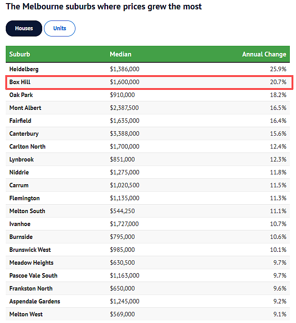Viewport: 296px width, 323px height.
Task: Click the Mont Albert $2,387,500 median
Action: pyautogui.click(x=124, y=108)
